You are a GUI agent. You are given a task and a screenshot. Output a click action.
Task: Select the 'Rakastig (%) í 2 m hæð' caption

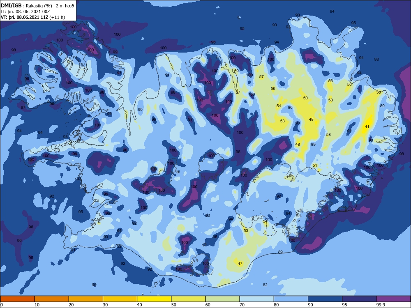point(50,6)
